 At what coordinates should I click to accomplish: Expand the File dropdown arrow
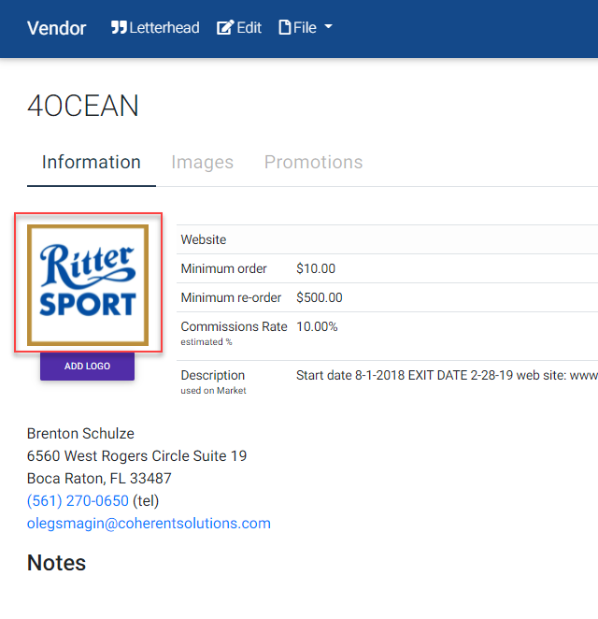click(x=328, y=27)
